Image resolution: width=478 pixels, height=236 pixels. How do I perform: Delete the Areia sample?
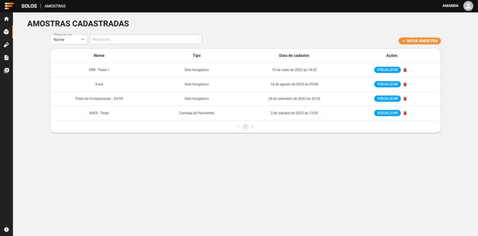405,84
